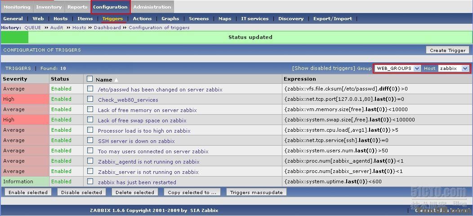Check the zabbix just restarted checkbox

coord(90,181)
